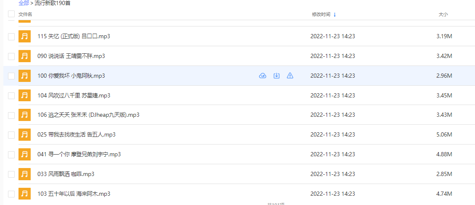Click music icon for 104 风吹过八千里 file
475x205 pixels.
point(24,95)
